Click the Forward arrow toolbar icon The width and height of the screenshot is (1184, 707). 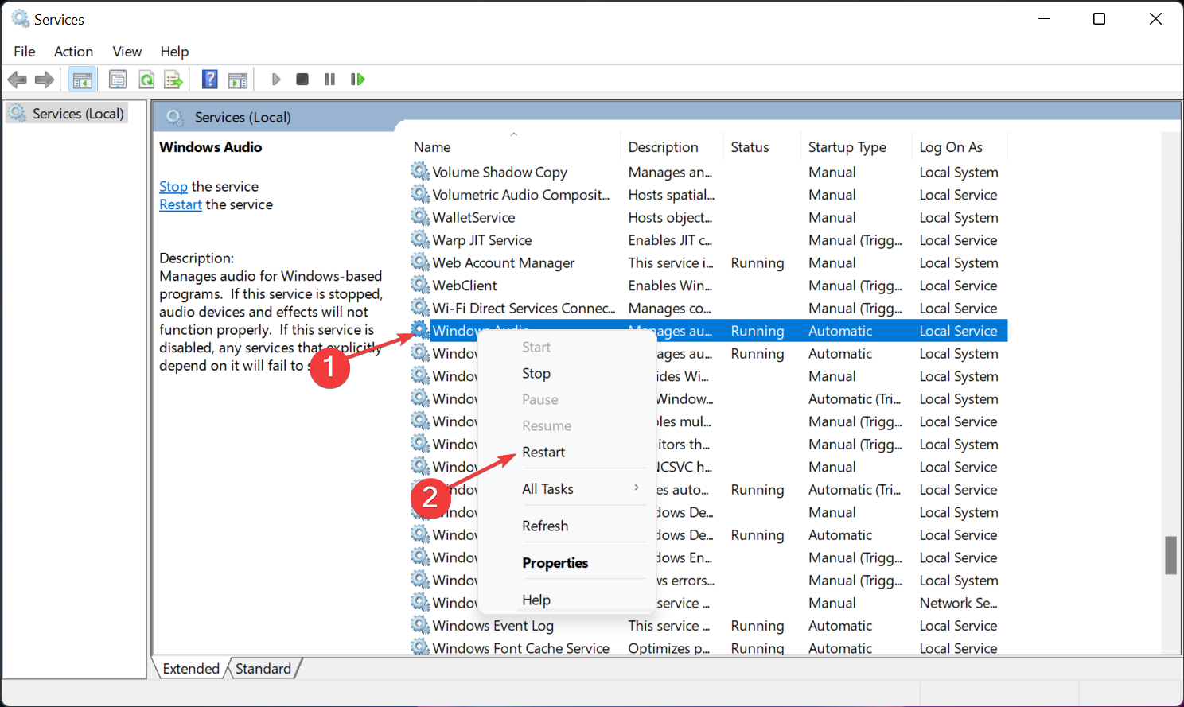45,80
